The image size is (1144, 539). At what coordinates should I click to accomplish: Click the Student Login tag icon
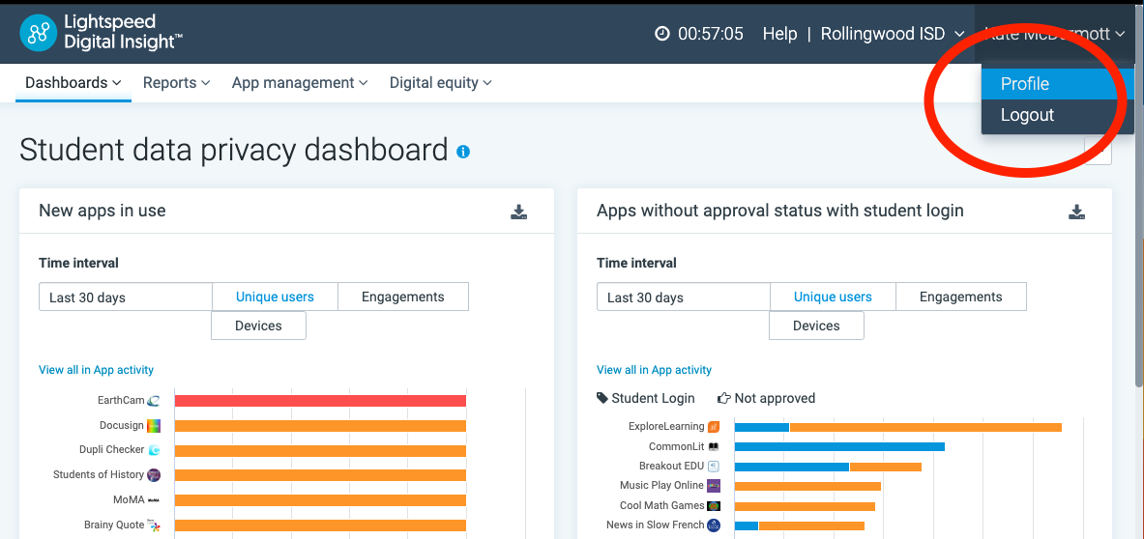(601, 398)
